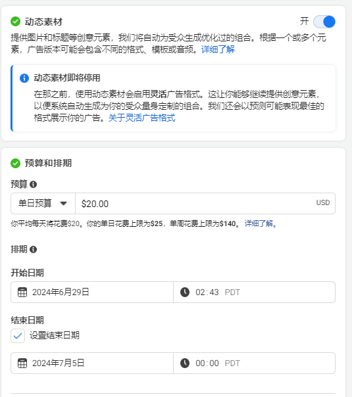Image resolution: width=352 pixels, height=397 pixels.
Task: Expand the 单日预算 budget type dropdown
Action: click(43, 204)
